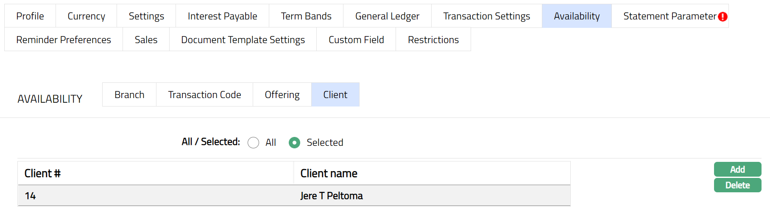Image resolution: width=770 pixels, height=213 pixels.
Task: Switch to Offering availability sub-tab
Action: pyautogui.click(x=282, y=95)
